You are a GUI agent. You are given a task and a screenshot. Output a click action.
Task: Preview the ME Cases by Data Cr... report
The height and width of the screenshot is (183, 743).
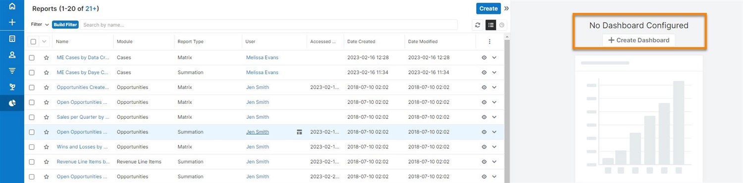(x=484, y=58)
